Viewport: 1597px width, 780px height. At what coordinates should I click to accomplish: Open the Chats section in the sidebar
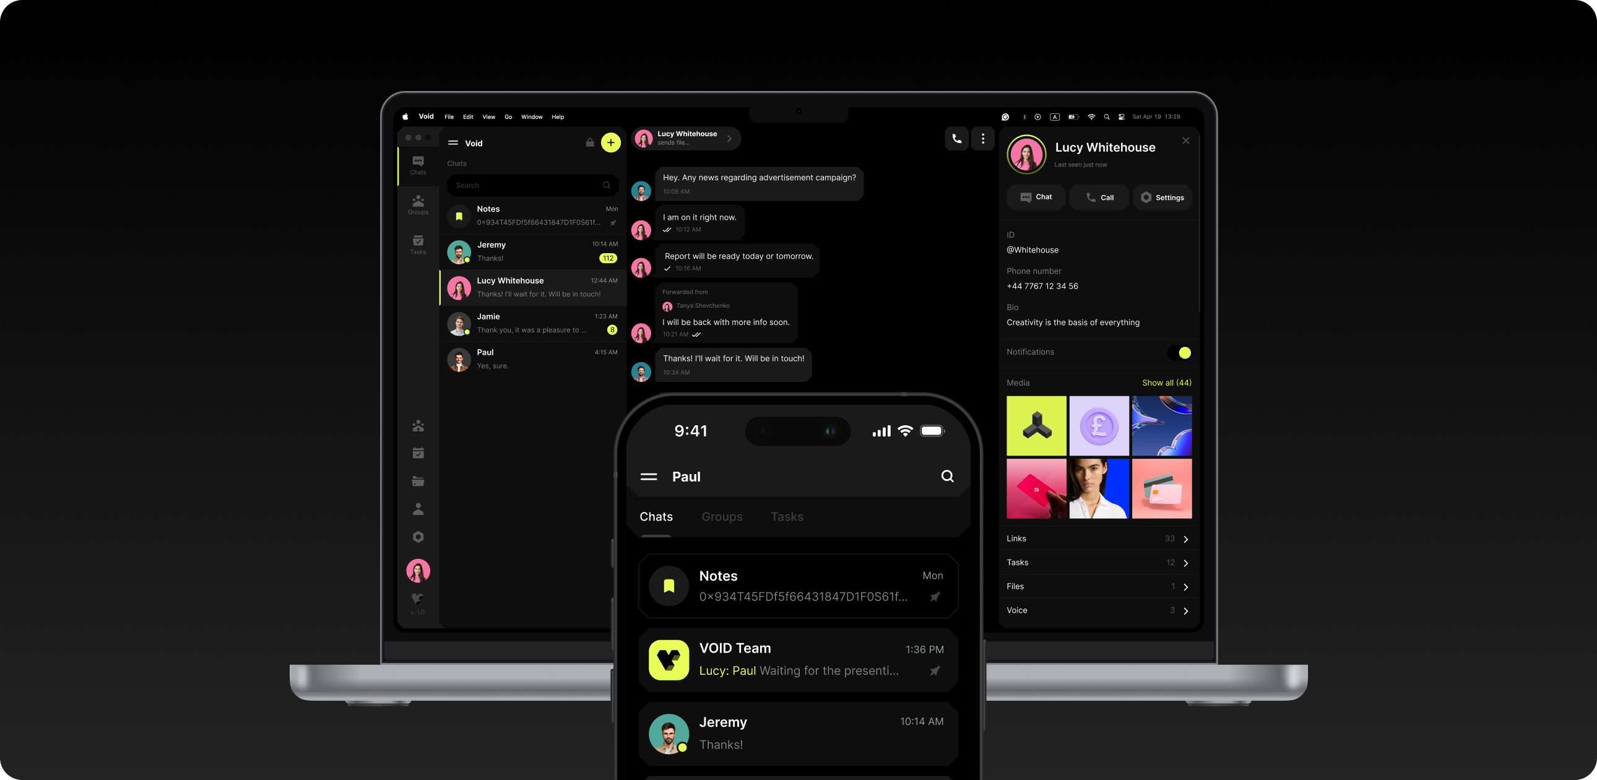(x=418, y=165)
